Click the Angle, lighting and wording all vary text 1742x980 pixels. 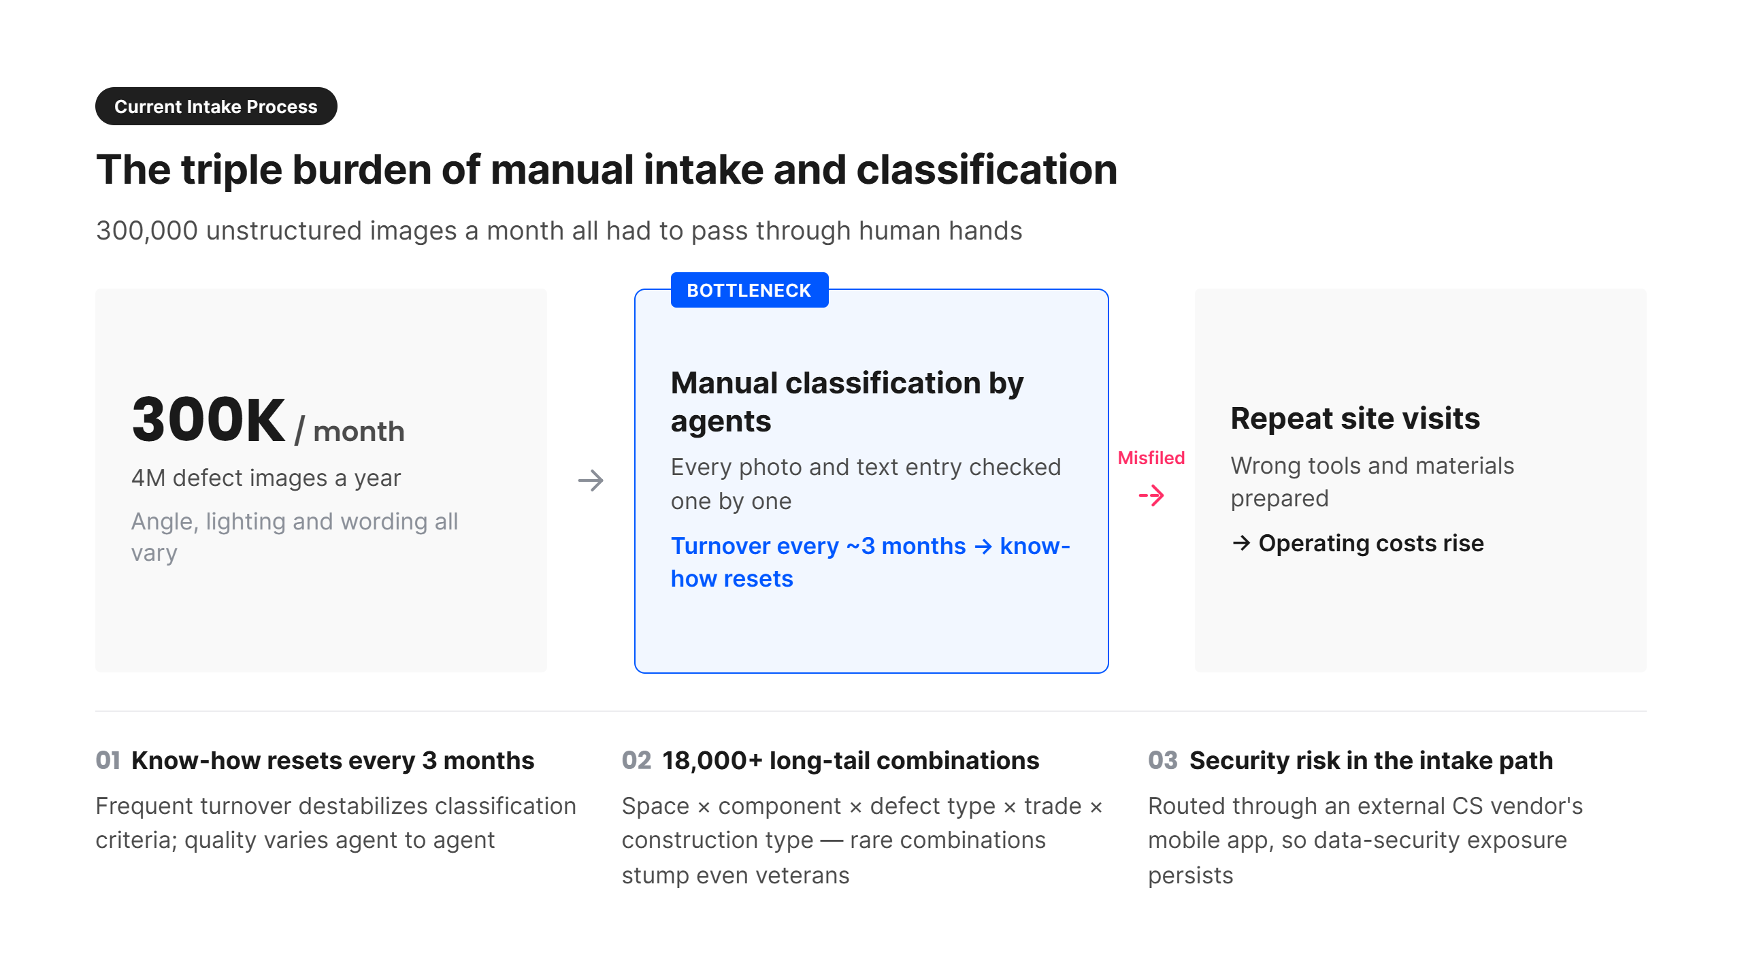point(295,537)
